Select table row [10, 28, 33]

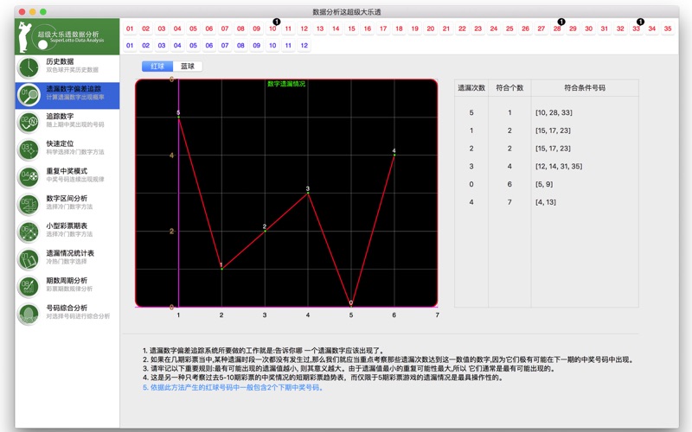coord(547,113)
